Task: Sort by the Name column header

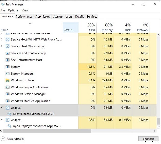Action: (31, 27)
